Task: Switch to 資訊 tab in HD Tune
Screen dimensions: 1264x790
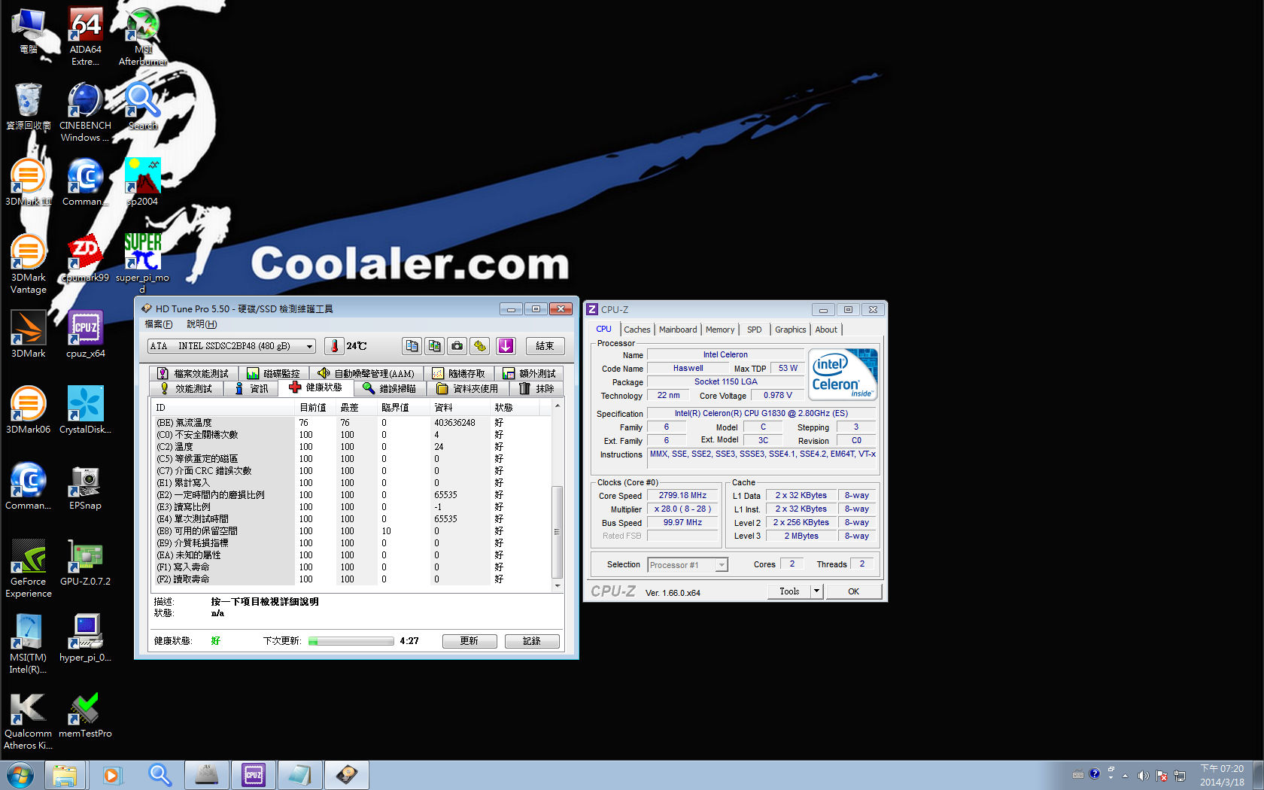Action: point(251,388)
